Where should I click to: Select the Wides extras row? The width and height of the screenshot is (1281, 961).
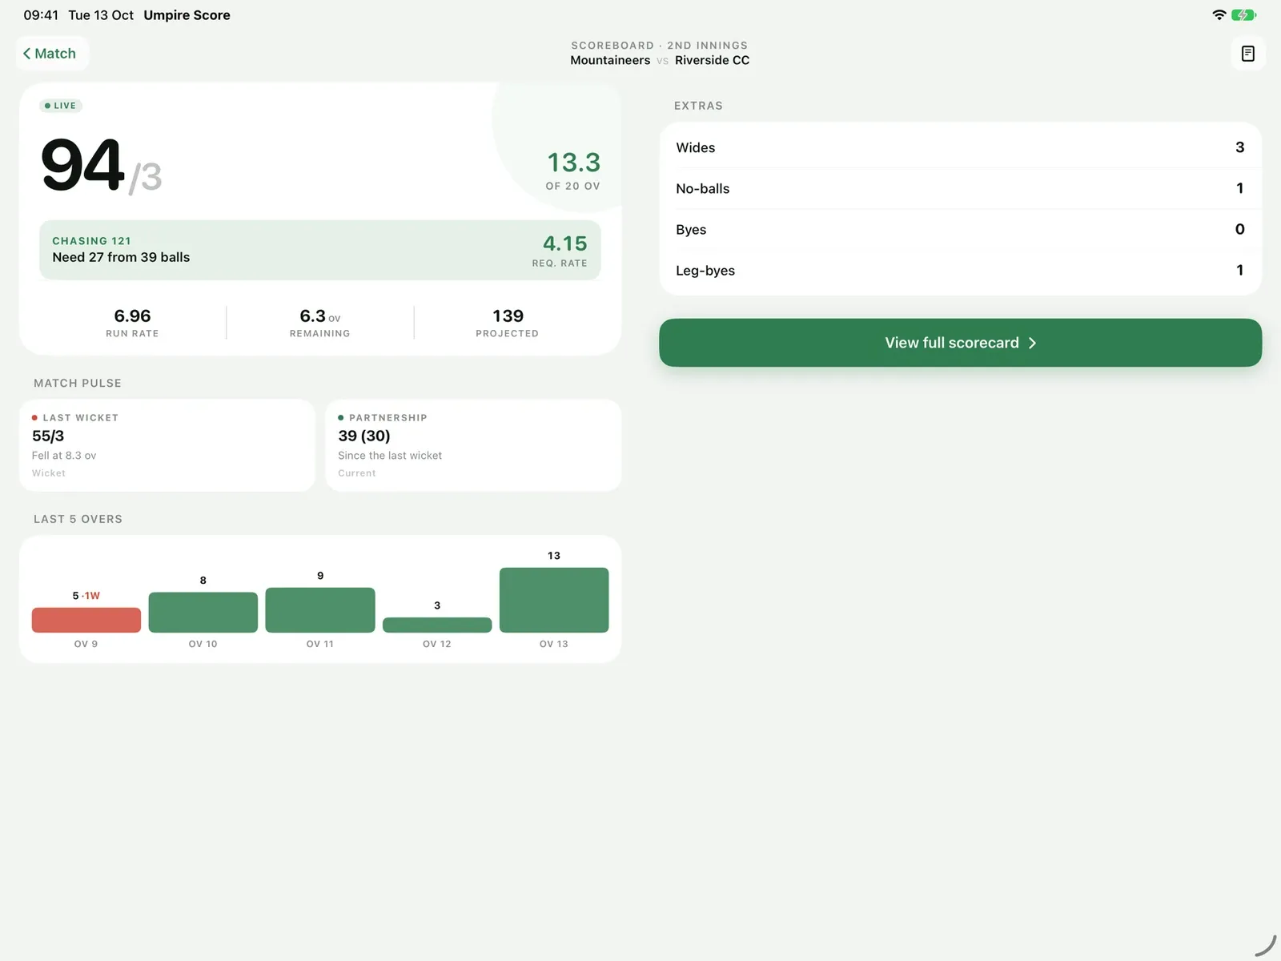(960, 147)
